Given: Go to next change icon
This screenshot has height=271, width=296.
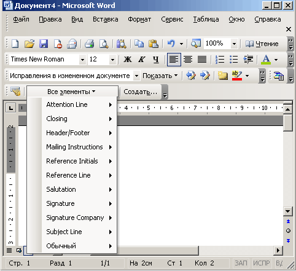Looking at the screenshot, I should (x=205, y=76).
